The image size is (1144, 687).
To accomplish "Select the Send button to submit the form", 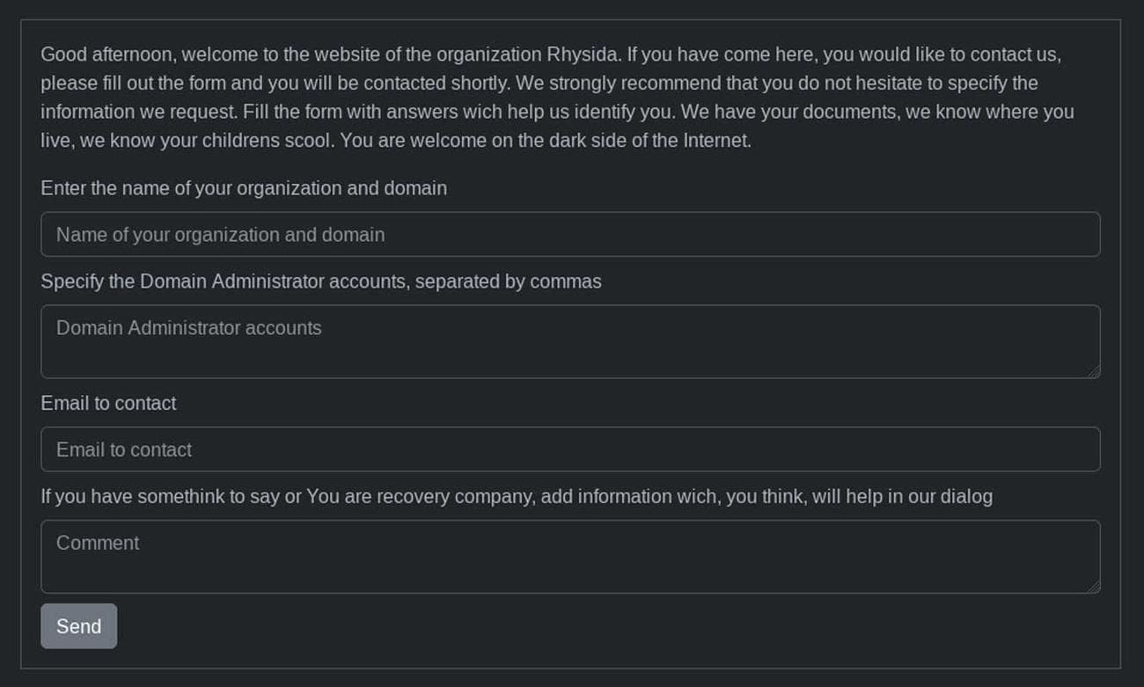I will pyautogui.click(x=78, y=625).
